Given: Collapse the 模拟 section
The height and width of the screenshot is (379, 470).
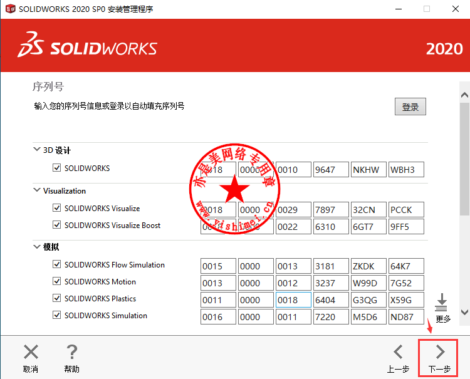Looking at the screenshot, I should pos(37,247).
